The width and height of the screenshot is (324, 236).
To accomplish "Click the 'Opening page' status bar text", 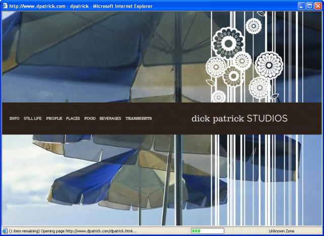I will pos(72,231).
